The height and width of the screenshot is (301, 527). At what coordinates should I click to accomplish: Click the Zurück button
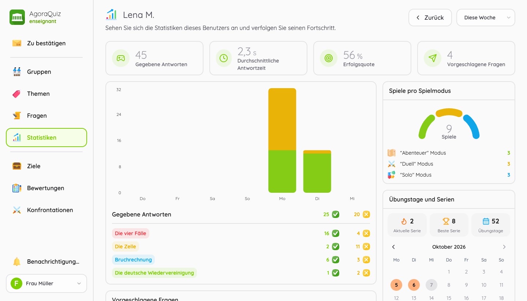point(430,18)
